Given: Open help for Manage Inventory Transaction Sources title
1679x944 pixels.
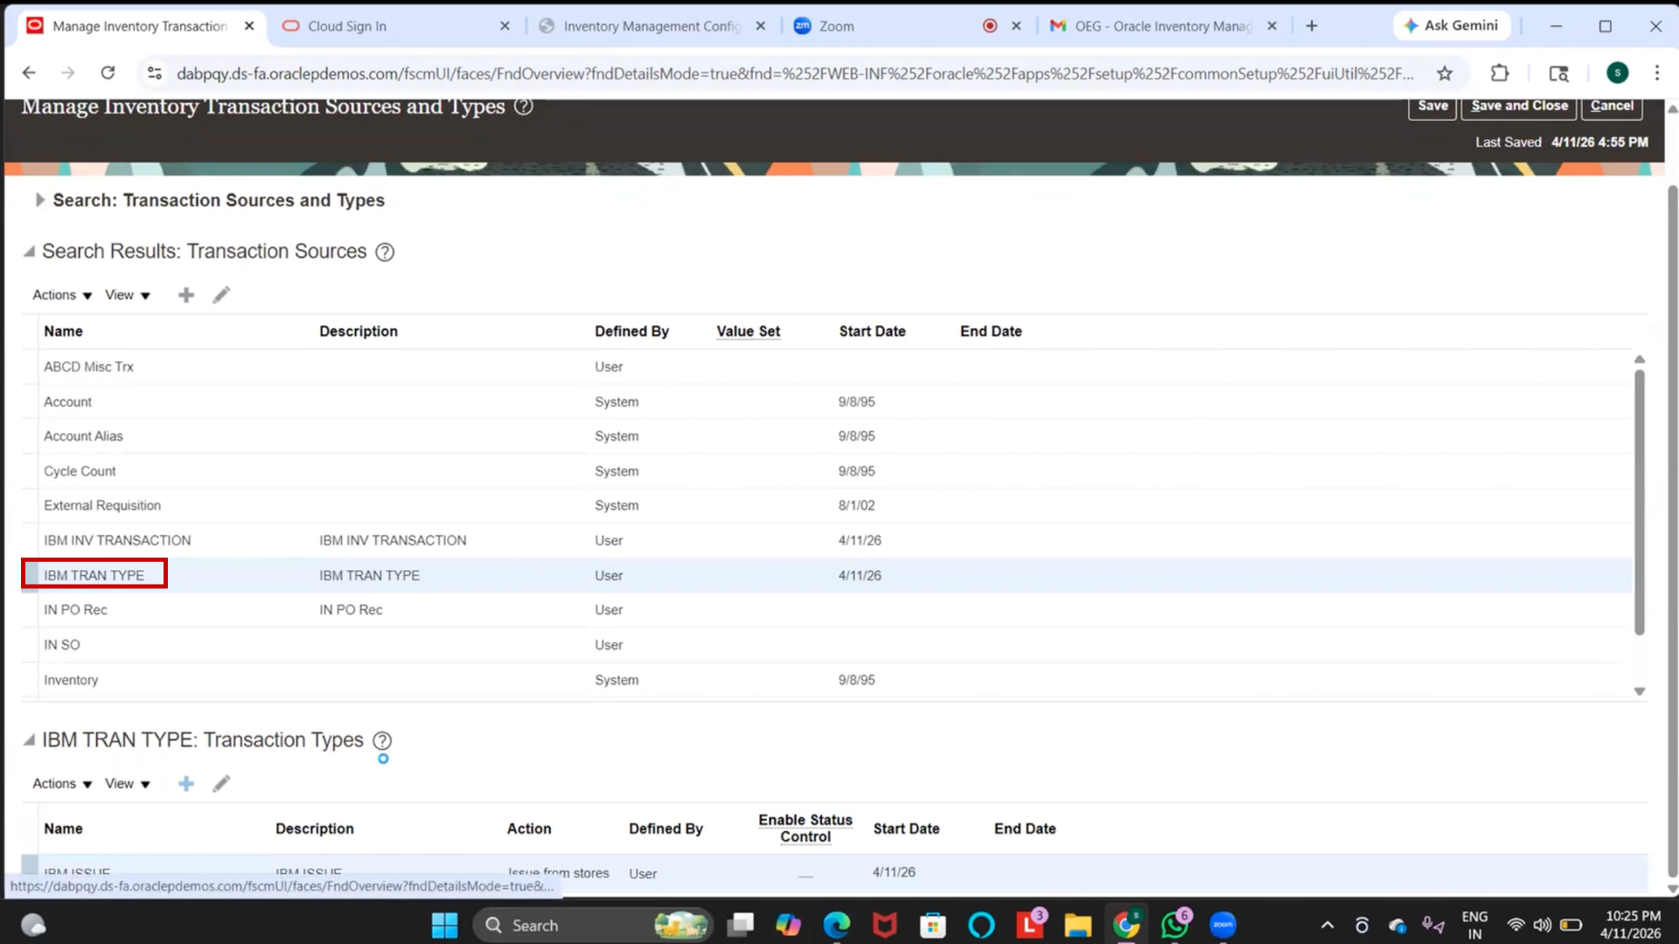Looking at the screenshot, I should (x=523, y=107).
